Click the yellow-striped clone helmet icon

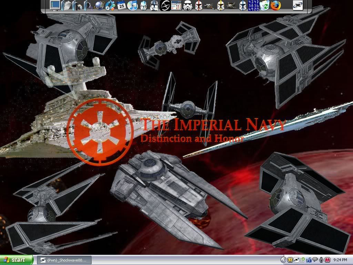coord(220,6)
